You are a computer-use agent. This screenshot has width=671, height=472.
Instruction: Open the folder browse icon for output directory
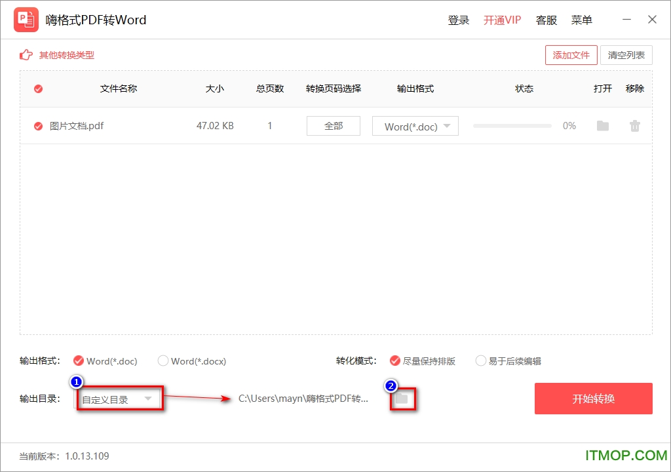coord(402,398)
